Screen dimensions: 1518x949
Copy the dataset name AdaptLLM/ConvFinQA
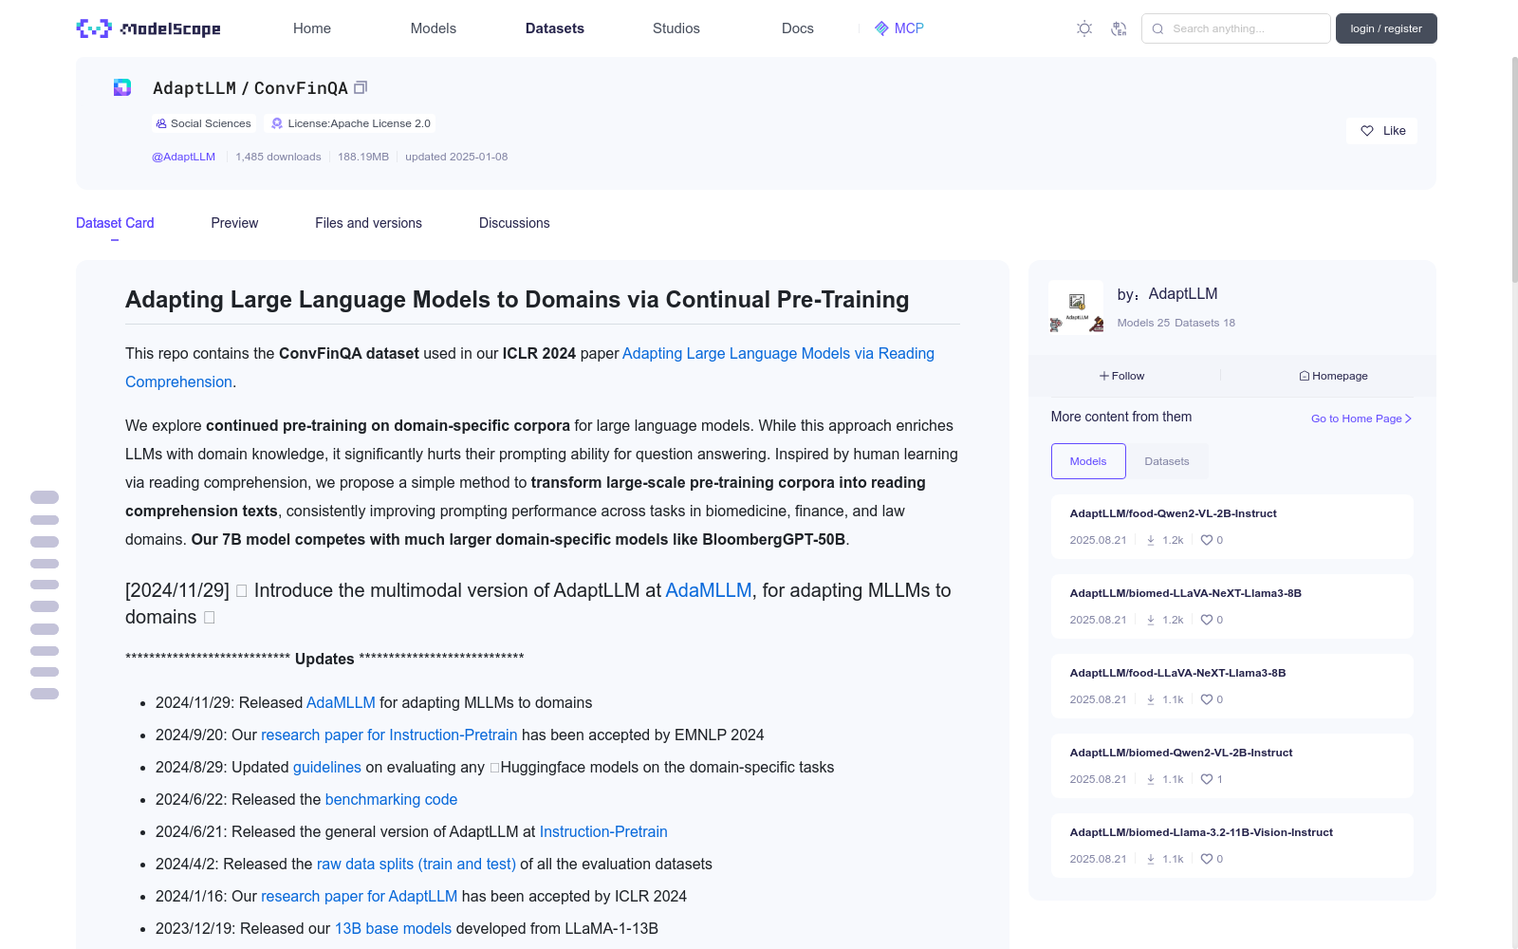(x=361, y=87)
